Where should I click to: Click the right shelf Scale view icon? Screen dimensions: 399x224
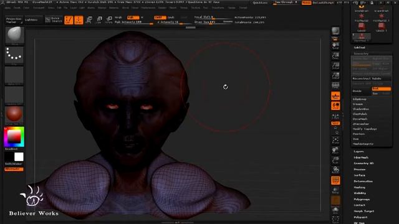tap(335, 160)
